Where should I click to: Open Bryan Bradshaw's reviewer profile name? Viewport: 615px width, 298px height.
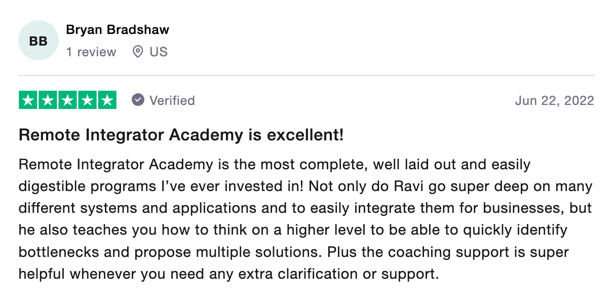[118, 30]
